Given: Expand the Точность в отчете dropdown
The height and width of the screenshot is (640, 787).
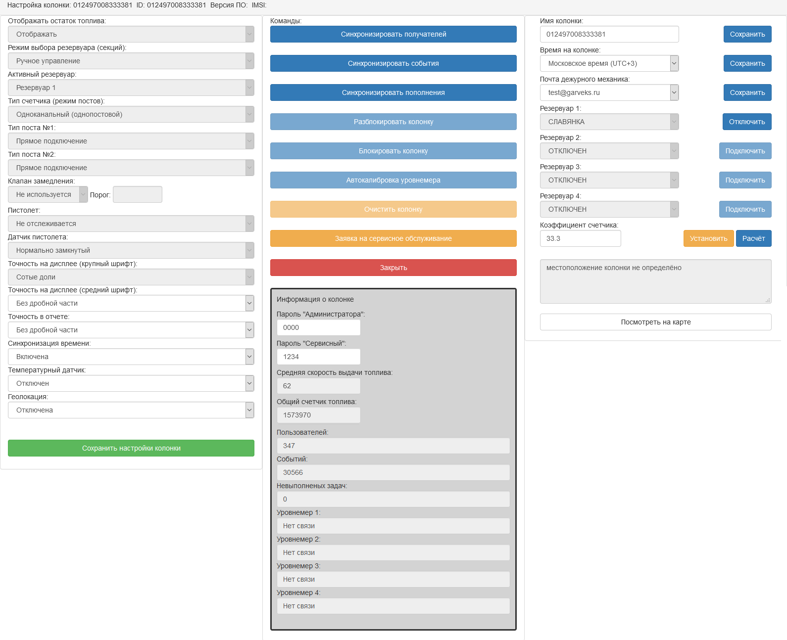Looking at the screenshot, I should pos(131,330).
